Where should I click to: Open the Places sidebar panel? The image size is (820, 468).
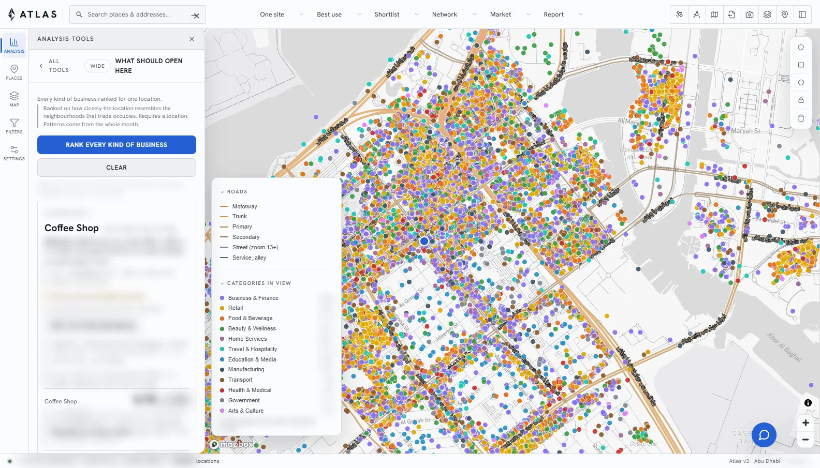(x=14, y=72)
